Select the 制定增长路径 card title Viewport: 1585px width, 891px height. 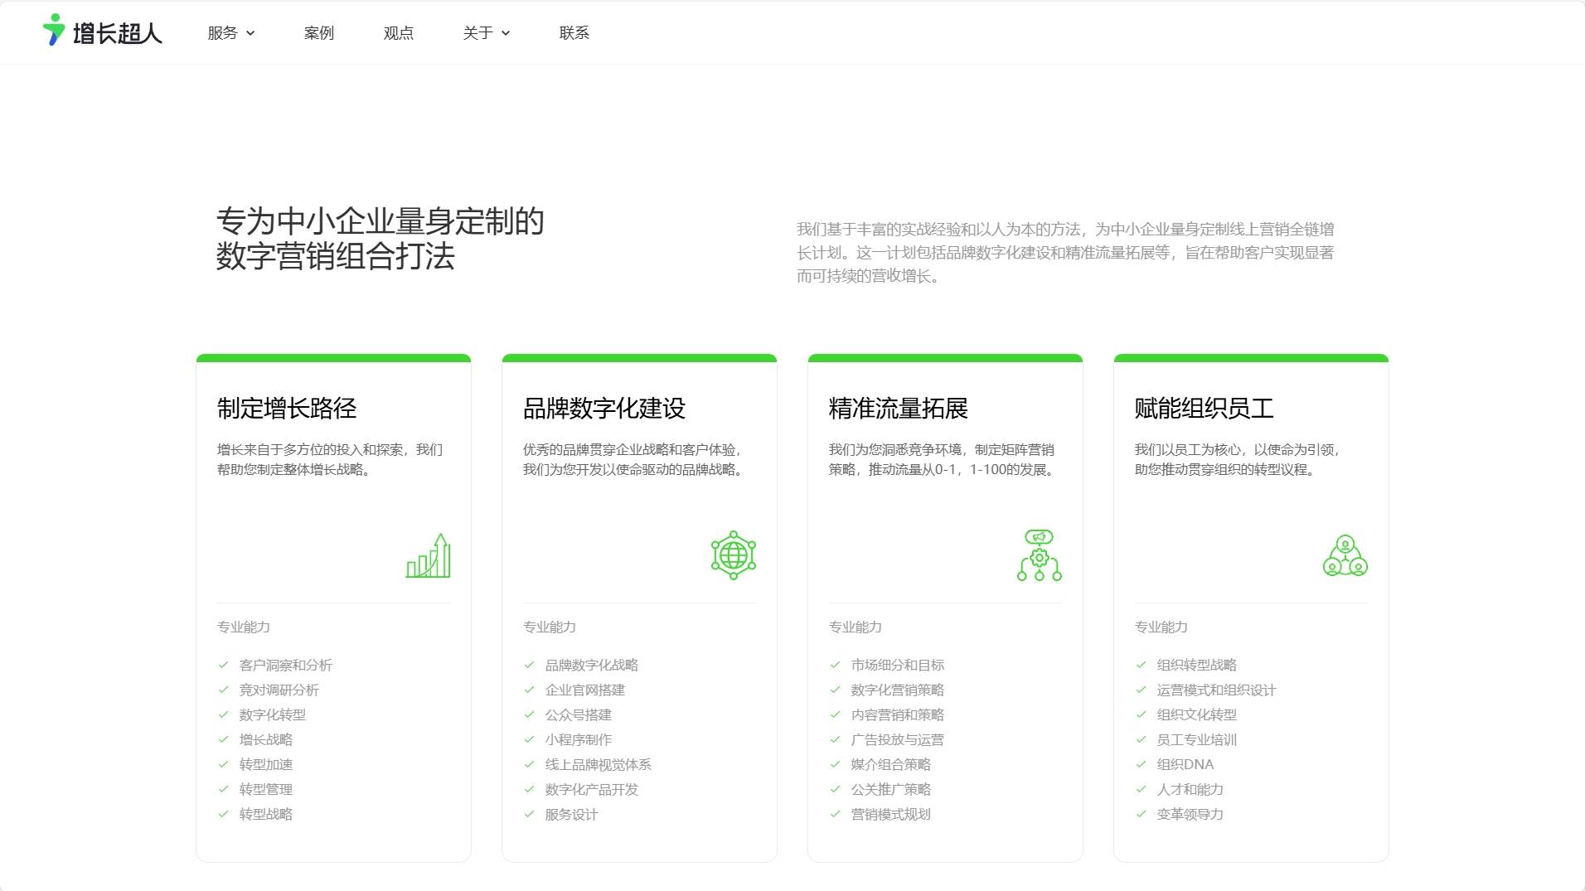coord(287,409)
